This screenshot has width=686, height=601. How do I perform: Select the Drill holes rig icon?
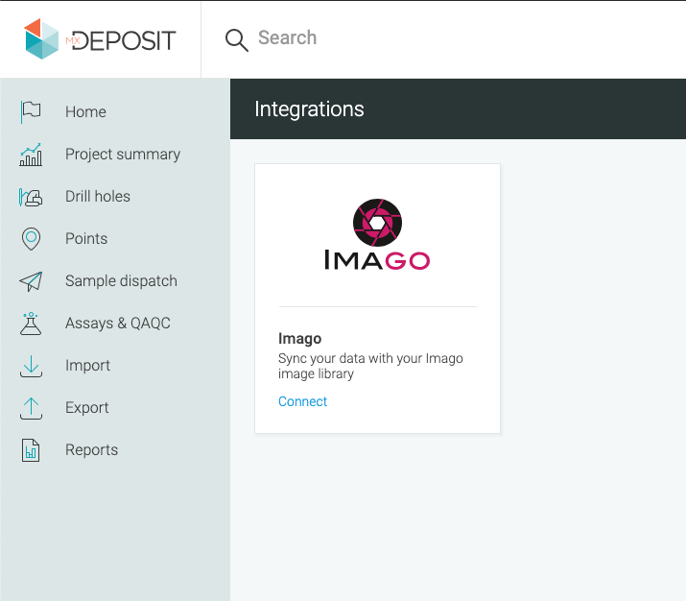point(31,197)
